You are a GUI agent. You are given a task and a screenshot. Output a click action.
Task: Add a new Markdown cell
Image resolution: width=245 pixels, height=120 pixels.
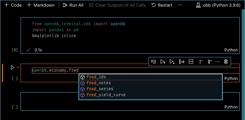[41, 5]
